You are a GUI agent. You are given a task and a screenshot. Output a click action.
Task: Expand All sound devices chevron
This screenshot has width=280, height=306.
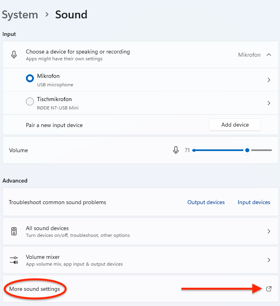click(x=269, y=231)
